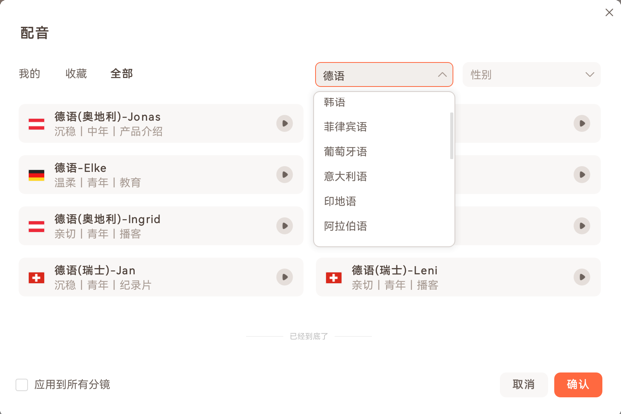Screen dimensions: 621x414
Task: Click the German flag icon beside Elke
Action: [36, 175]
